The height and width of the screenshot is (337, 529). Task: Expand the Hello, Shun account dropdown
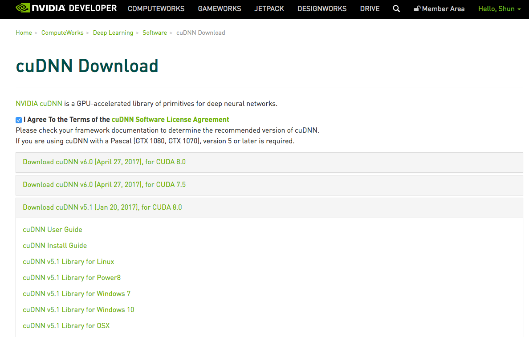(499, 9)
